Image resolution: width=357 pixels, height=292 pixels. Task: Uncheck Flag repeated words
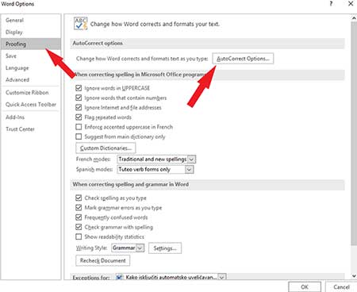click(x=79, y=117)
